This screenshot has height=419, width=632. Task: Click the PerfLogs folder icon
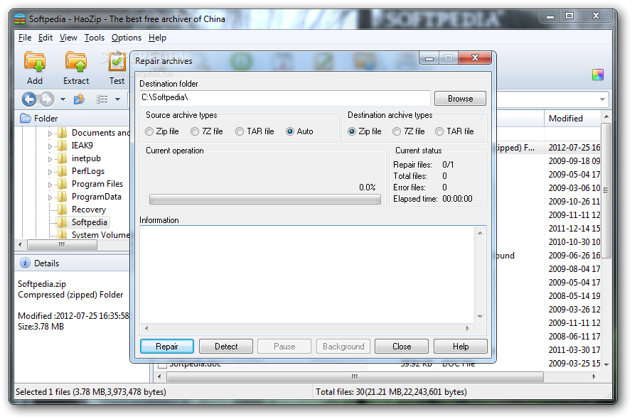[x=62, y=171]
